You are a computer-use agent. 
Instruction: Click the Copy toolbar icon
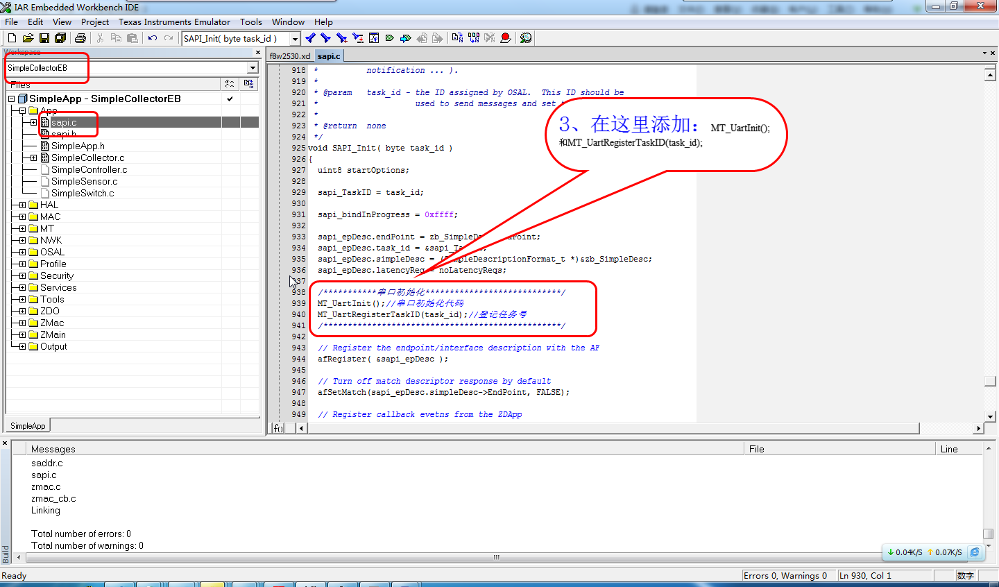116,38
